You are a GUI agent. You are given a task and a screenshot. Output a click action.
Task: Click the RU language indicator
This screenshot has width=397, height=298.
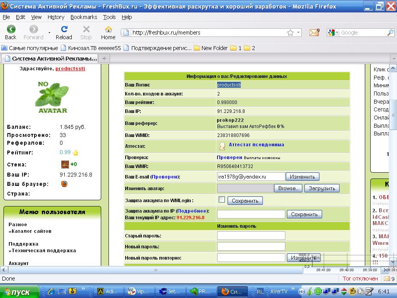point(260,291)
